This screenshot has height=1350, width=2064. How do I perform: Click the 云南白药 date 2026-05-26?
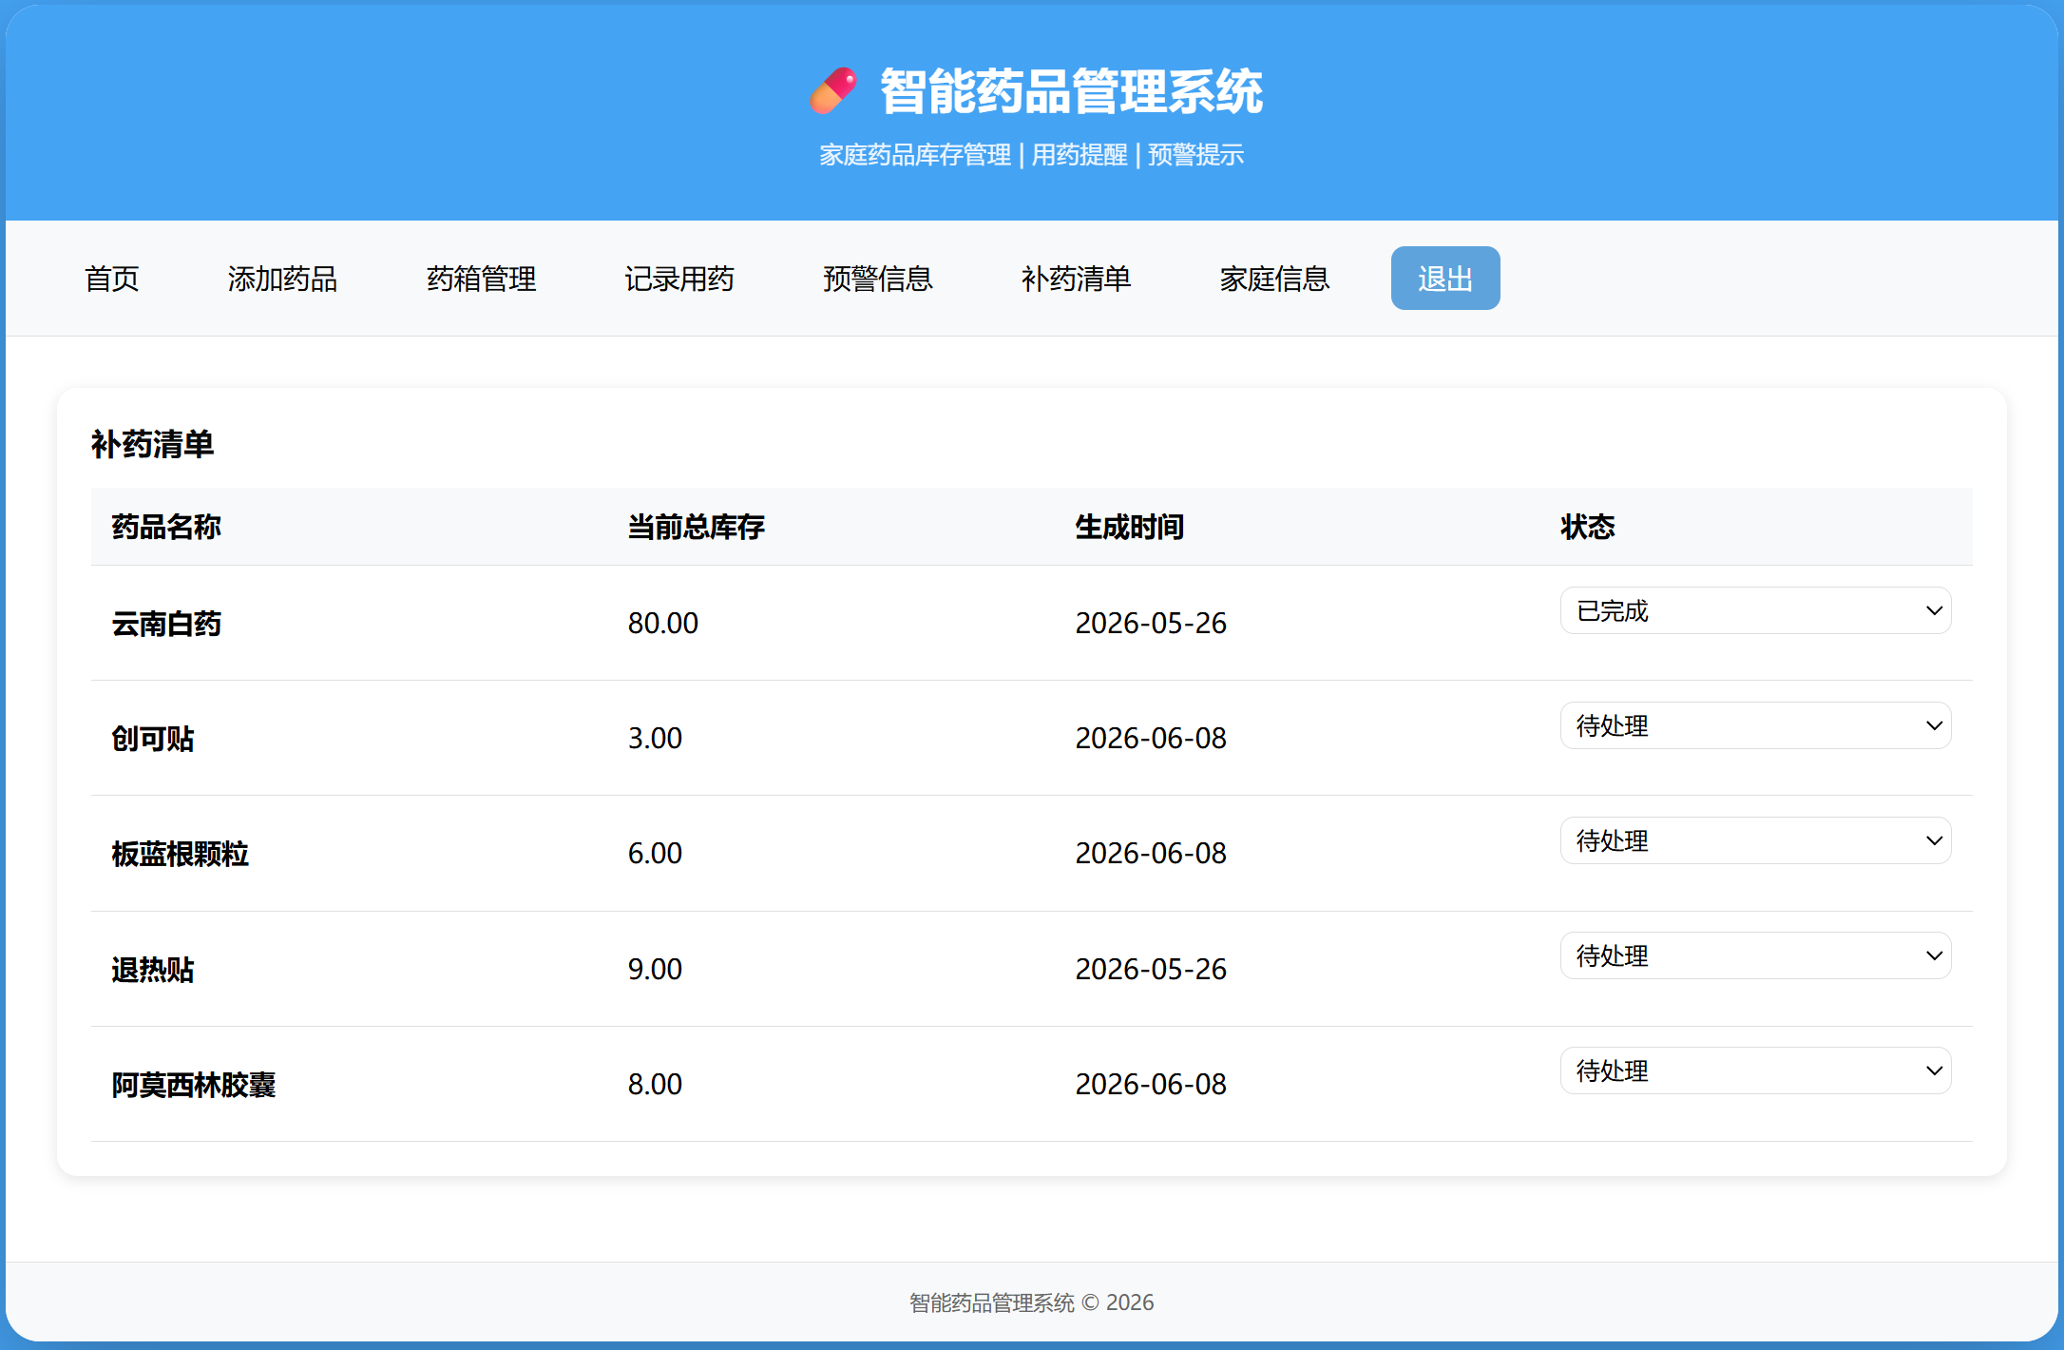click(x=1151, y=624)
